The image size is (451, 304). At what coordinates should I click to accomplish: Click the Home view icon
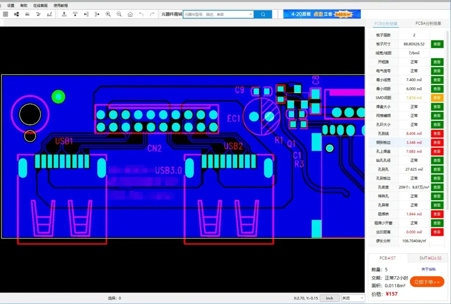pos(129,14)
